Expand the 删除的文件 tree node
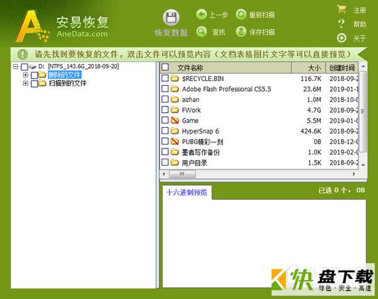 pyautogui.click(x=25, y=75)
